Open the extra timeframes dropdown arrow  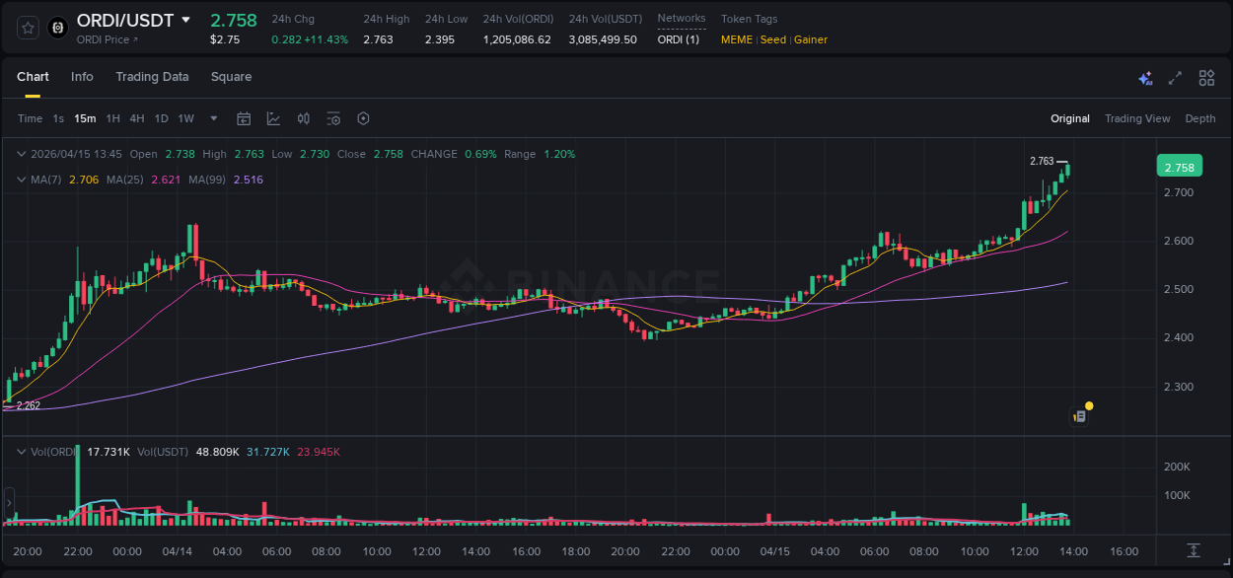(212, 118)
